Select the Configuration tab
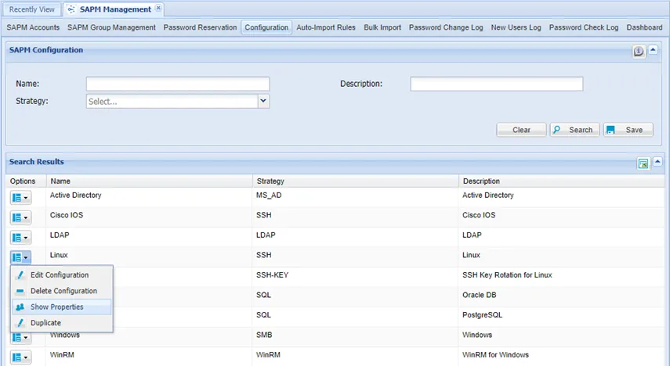The height and width of the screenshot is (366, 670). coord(266,27)
